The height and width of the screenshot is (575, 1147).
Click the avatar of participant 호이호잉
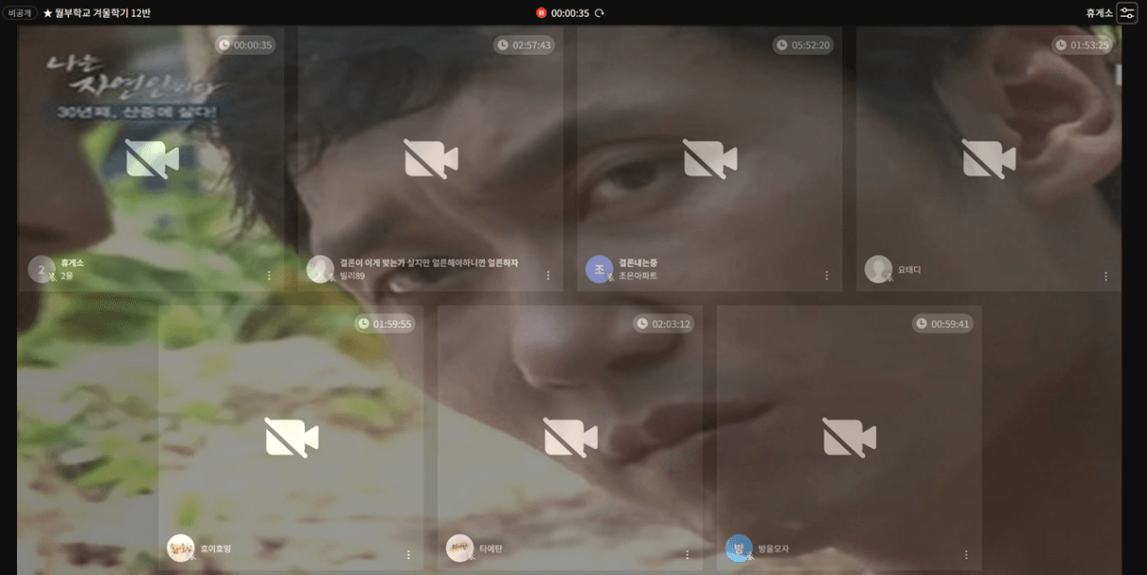(x=181, y=548)
